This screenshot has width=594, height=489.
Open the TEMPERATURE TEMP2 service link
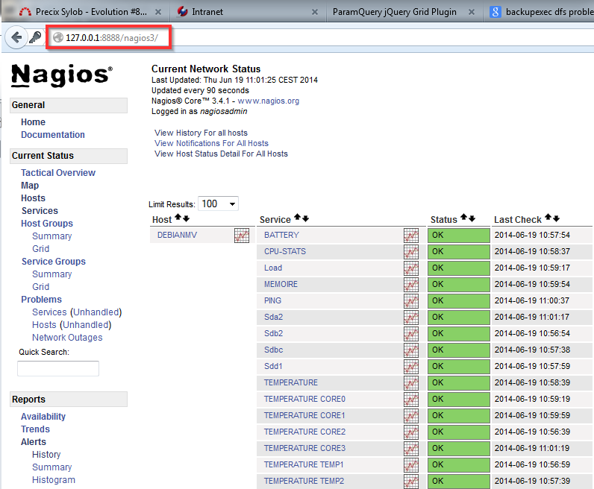[x=304, y=481]
